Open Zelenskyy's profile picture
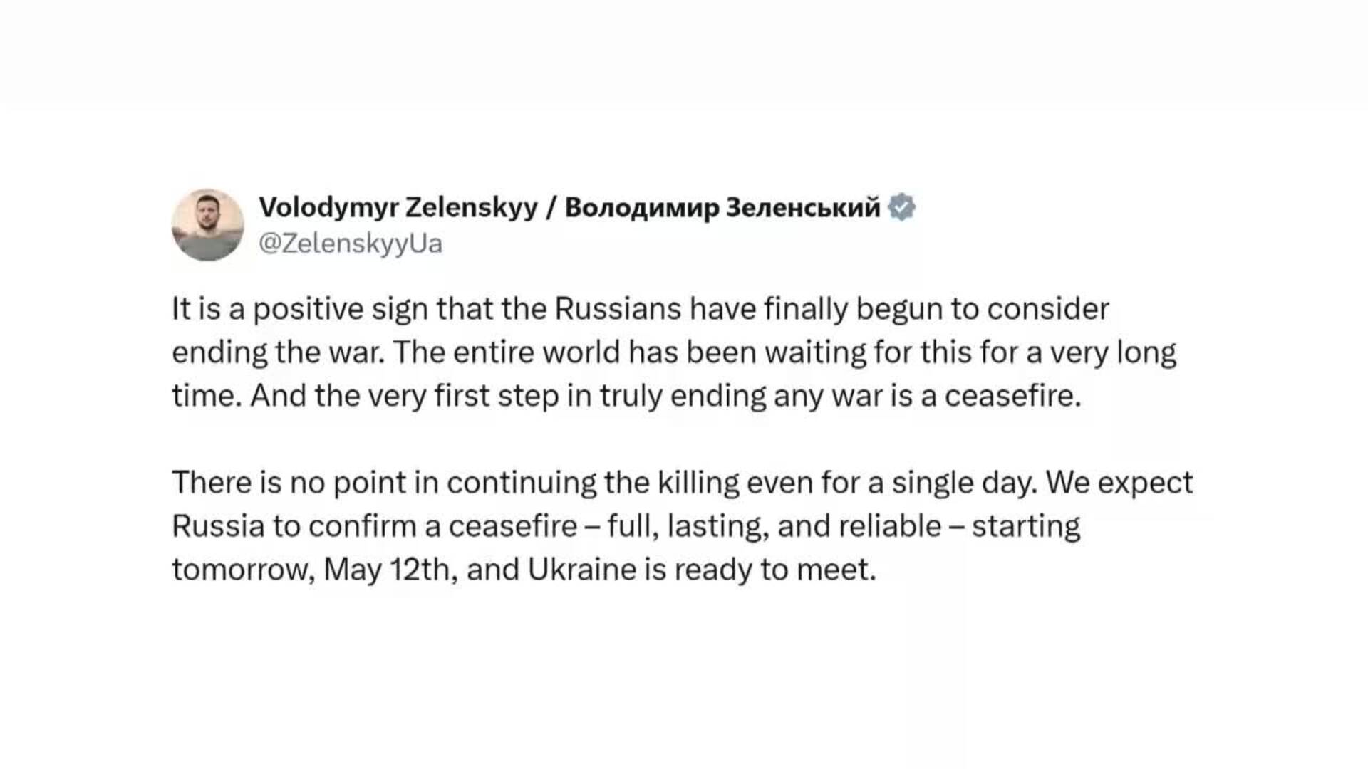 click(x=208, y=225)
